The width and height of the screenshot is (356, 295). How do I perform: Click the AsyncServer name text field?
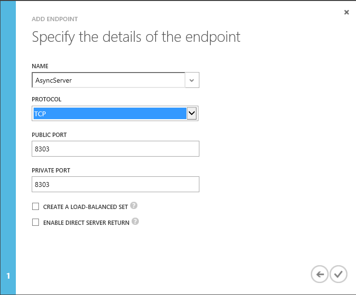pyautogui.click(x=108, y=80)
